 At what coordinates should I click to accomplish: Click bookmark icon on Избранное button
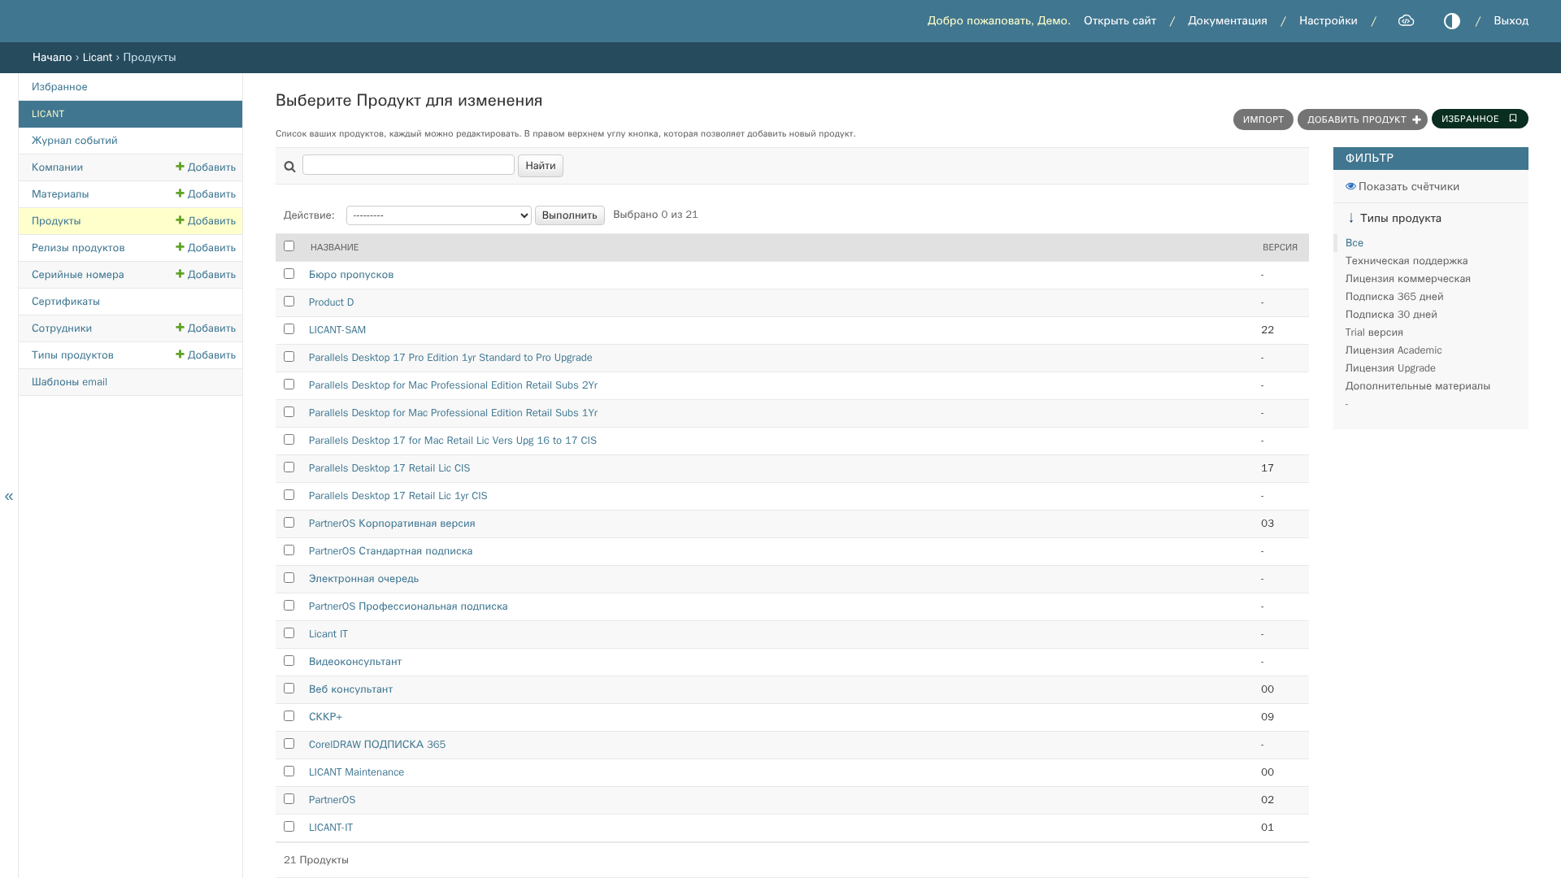(1512, 119)
